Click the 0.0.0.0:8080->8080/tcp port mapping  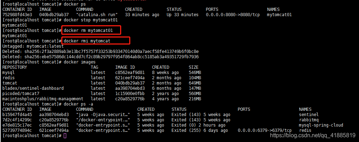(x=233, y=15)
